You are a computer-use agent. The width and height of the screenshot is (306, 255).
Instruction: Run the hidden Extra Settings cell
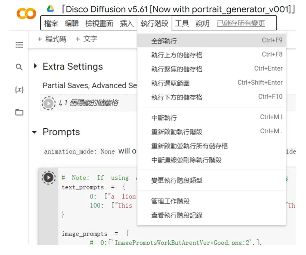coord(48,103)
